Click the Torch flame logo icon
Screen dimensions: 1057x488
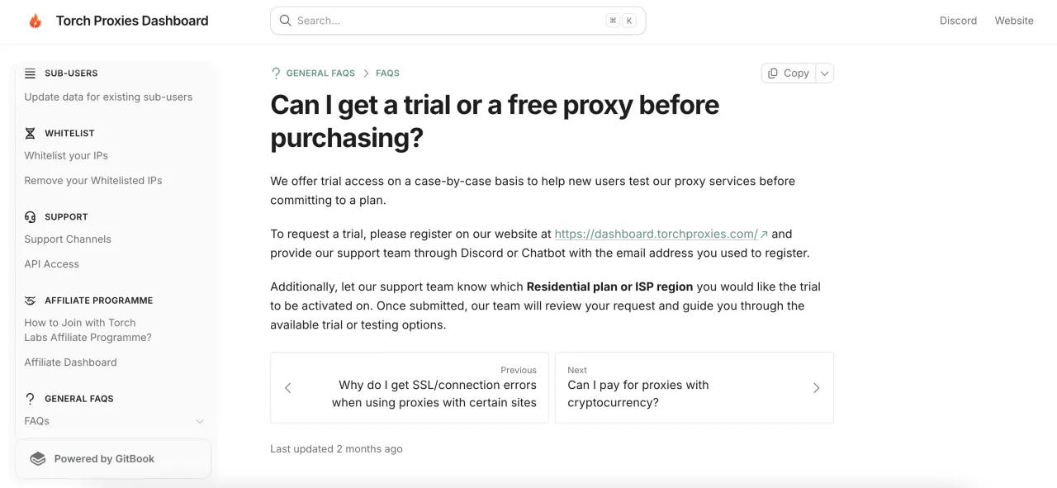pos(35,21)
